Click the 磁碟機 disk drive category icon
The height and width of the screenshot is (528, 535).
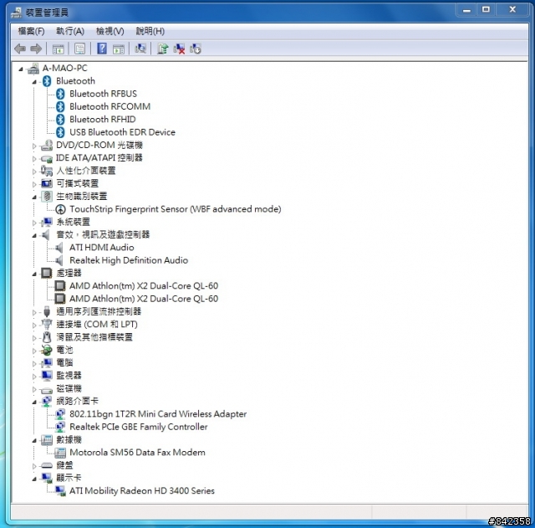46,389
